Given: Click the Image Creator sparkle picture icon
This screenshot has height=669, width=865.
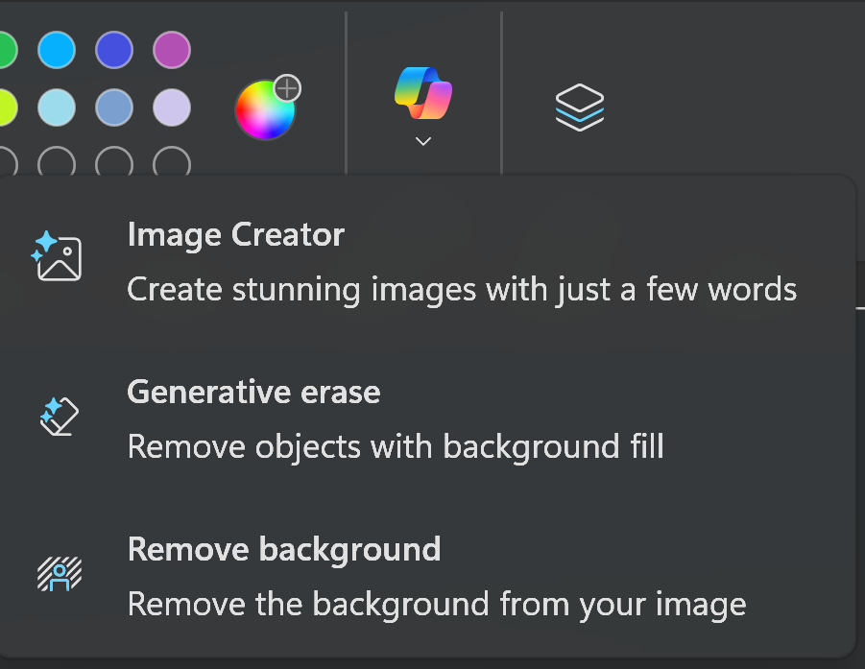Looking at the screenshot, I should pos(59,257).
